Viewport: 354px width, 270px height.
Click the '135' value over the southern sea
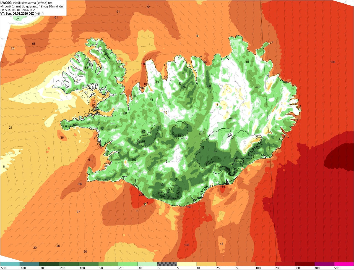[187, 245]
